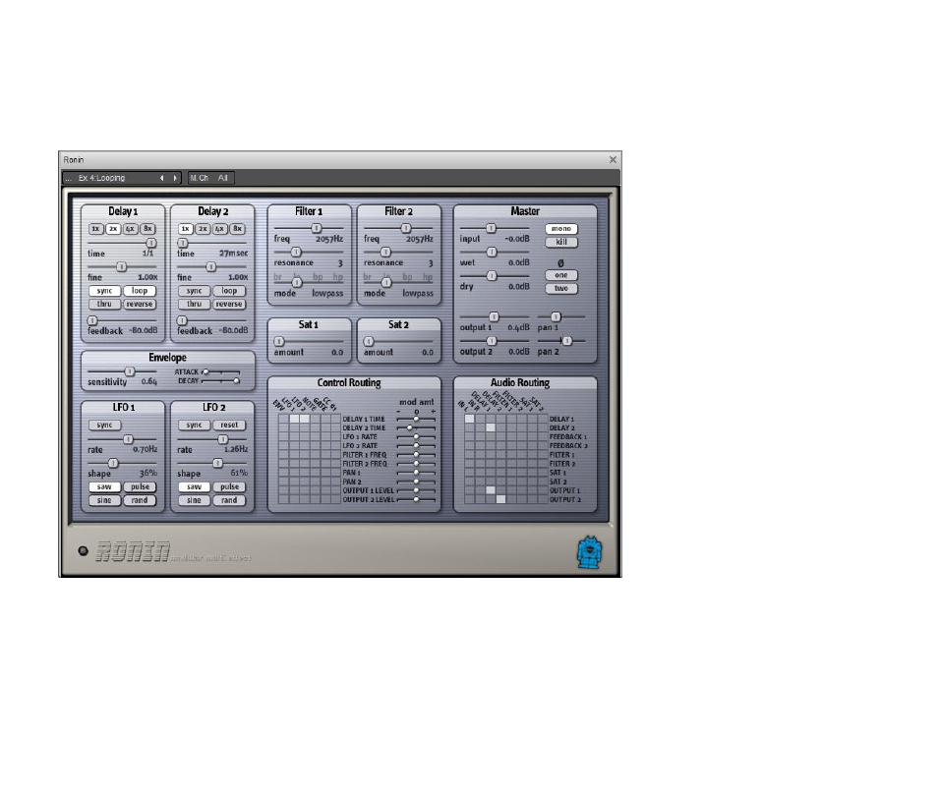Select 8x multiplier in Delay 1

pyautogui.click(x=147, y=228)
